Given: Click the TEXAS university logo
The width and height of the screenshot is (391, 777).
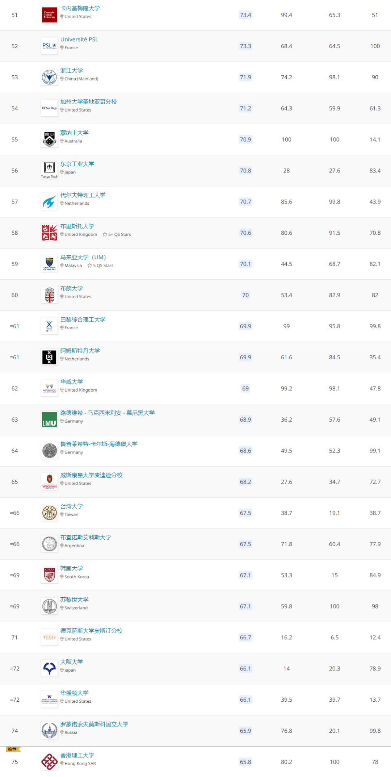Looking at the screenshot, I should pos(49,637).
